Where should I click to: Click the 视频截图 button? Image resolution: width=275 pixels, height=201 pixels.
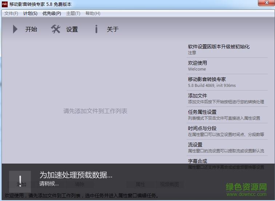pyautogui.click(x=170, y=184)
